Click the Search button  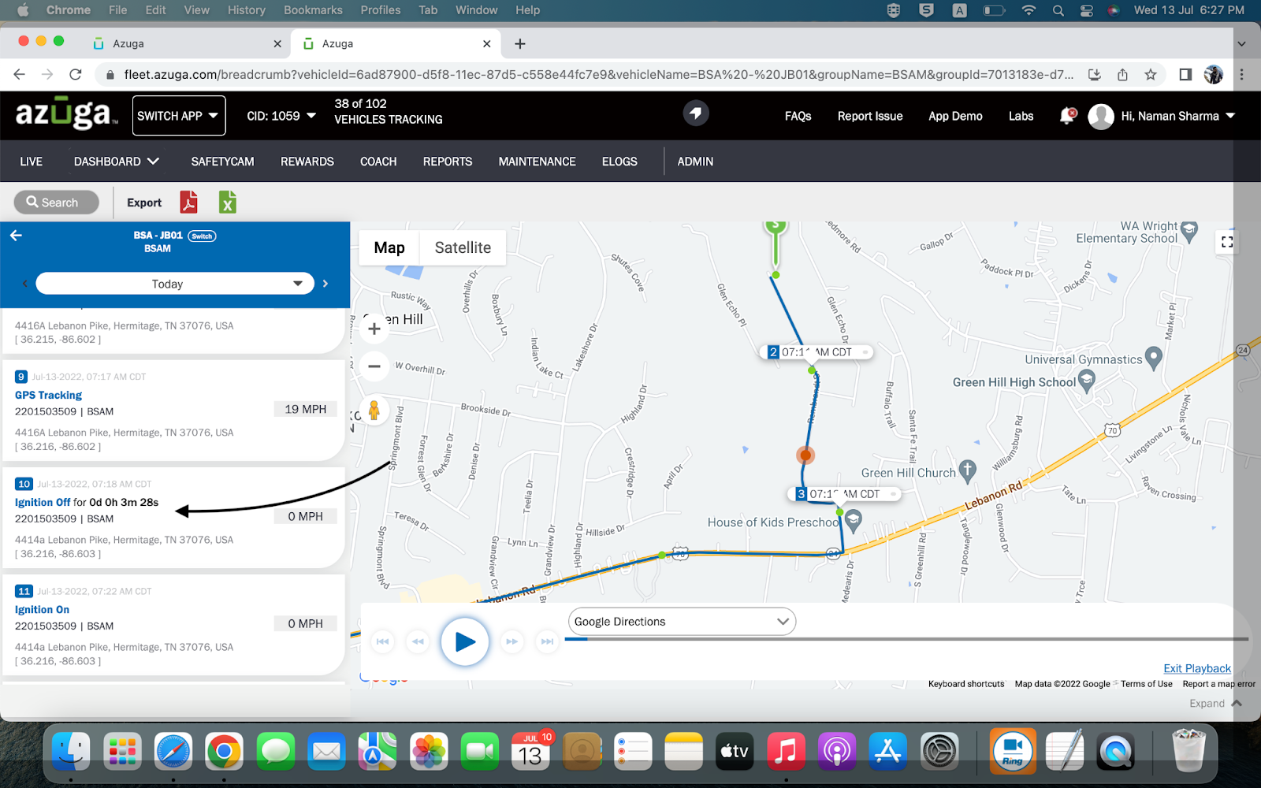(x=56, y=203)
